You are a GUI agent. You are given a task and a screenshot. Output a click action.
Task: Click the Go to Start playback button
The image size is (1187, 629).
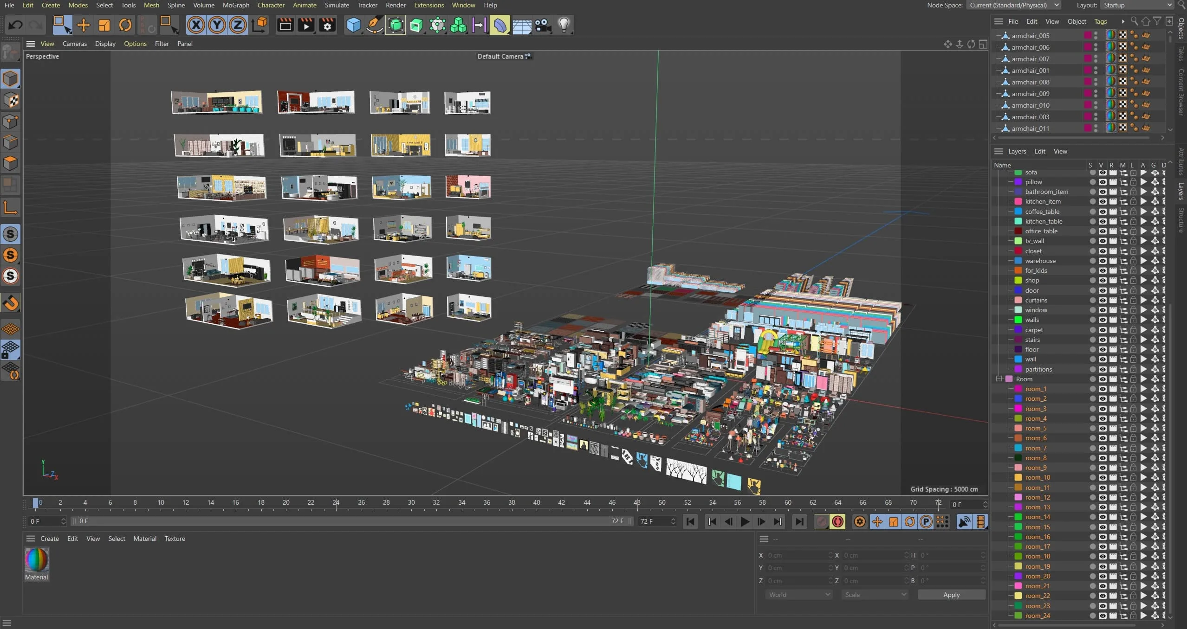(x=690, y=522)
